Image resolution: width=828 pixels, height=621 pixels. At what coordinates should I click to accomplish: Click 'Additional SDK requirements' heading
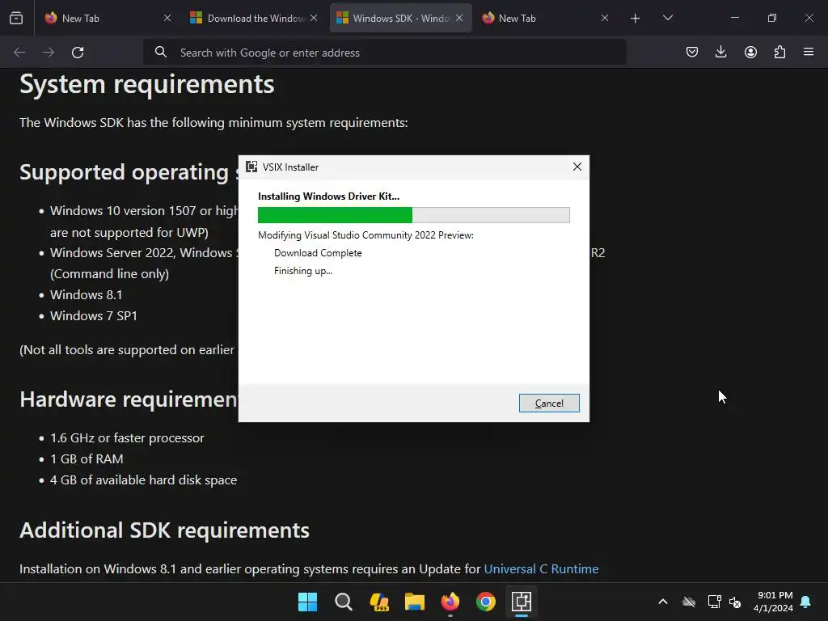[x=164, y=530]
